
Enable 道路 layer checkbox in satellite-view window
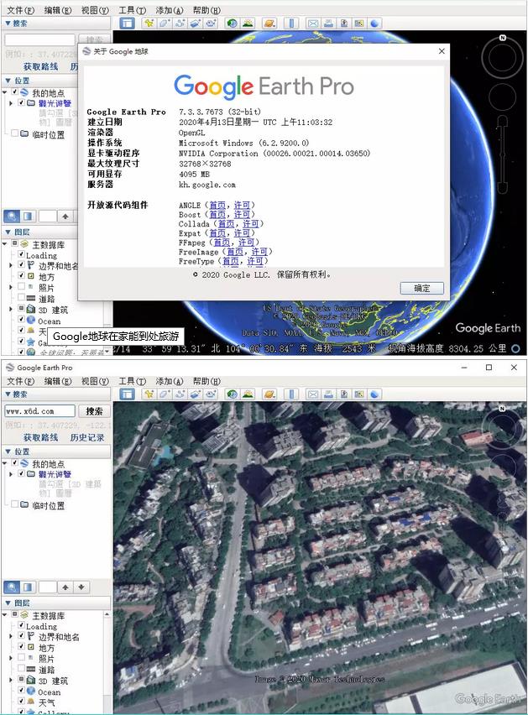point(22,668)
